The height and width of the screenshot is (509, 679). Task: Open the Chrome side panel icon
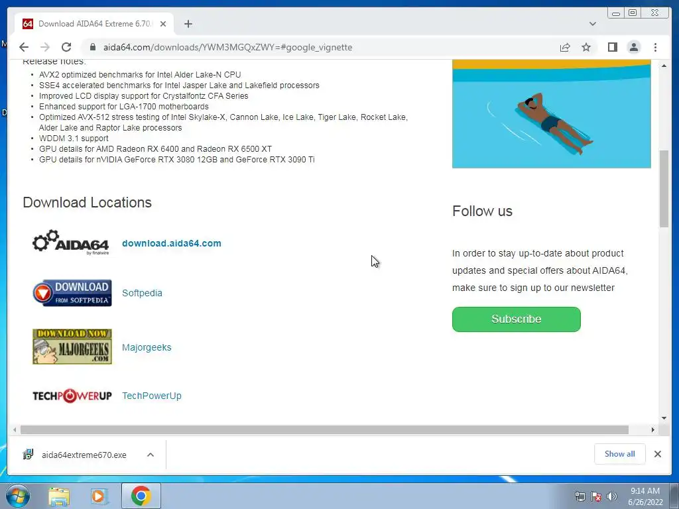[x=612, y=47]
